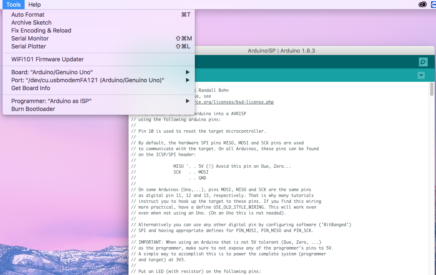Select Archive Sketch menu entry
The width and height of the screenshot is (436, 275).
(98, 23)
